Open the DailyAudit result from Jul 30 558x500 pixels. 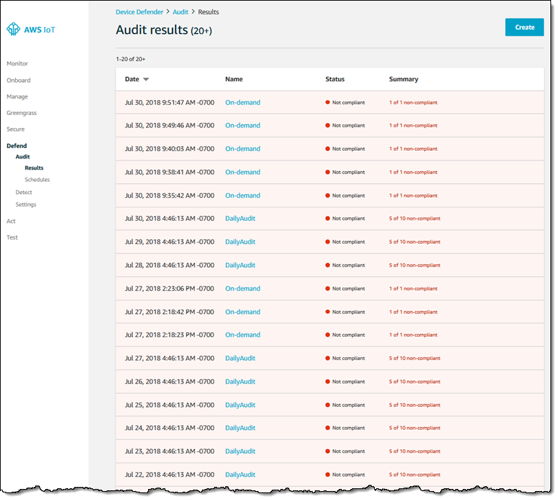point(240,219)
